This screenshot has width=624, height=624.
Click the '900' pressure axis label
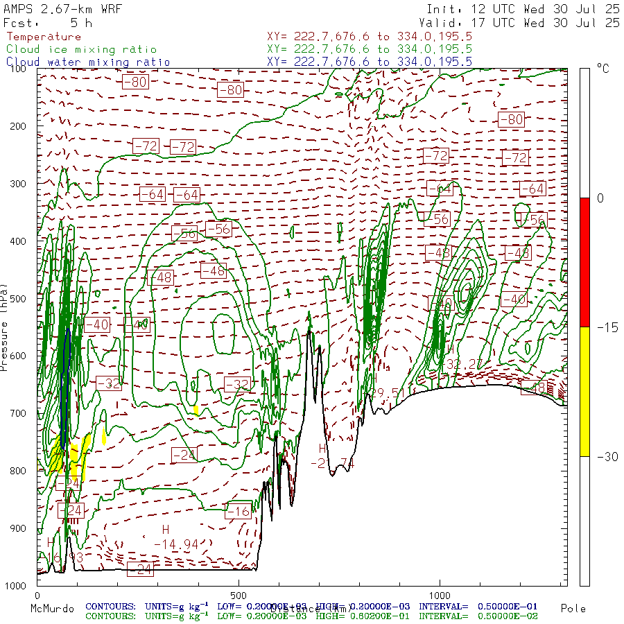click(x=18, y=528)
